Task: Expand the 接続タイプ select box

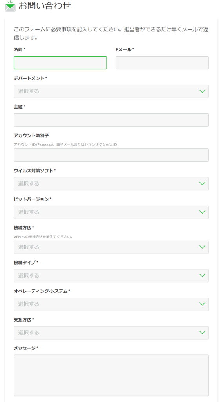Action: click(111, 275)
